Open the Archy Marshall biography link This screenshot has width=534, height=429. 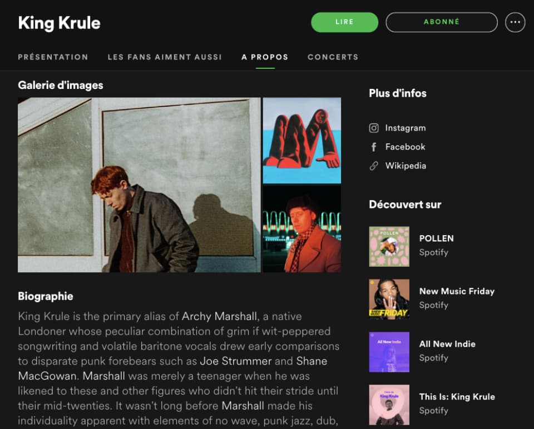click(219, 316)
